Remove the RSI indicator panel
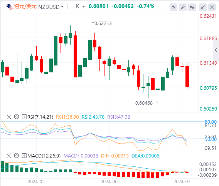Viewport: 219px width, 186px height. tap(9, 117)
